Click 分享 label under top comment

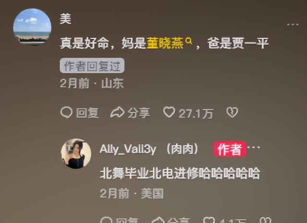tap(139, 113)
